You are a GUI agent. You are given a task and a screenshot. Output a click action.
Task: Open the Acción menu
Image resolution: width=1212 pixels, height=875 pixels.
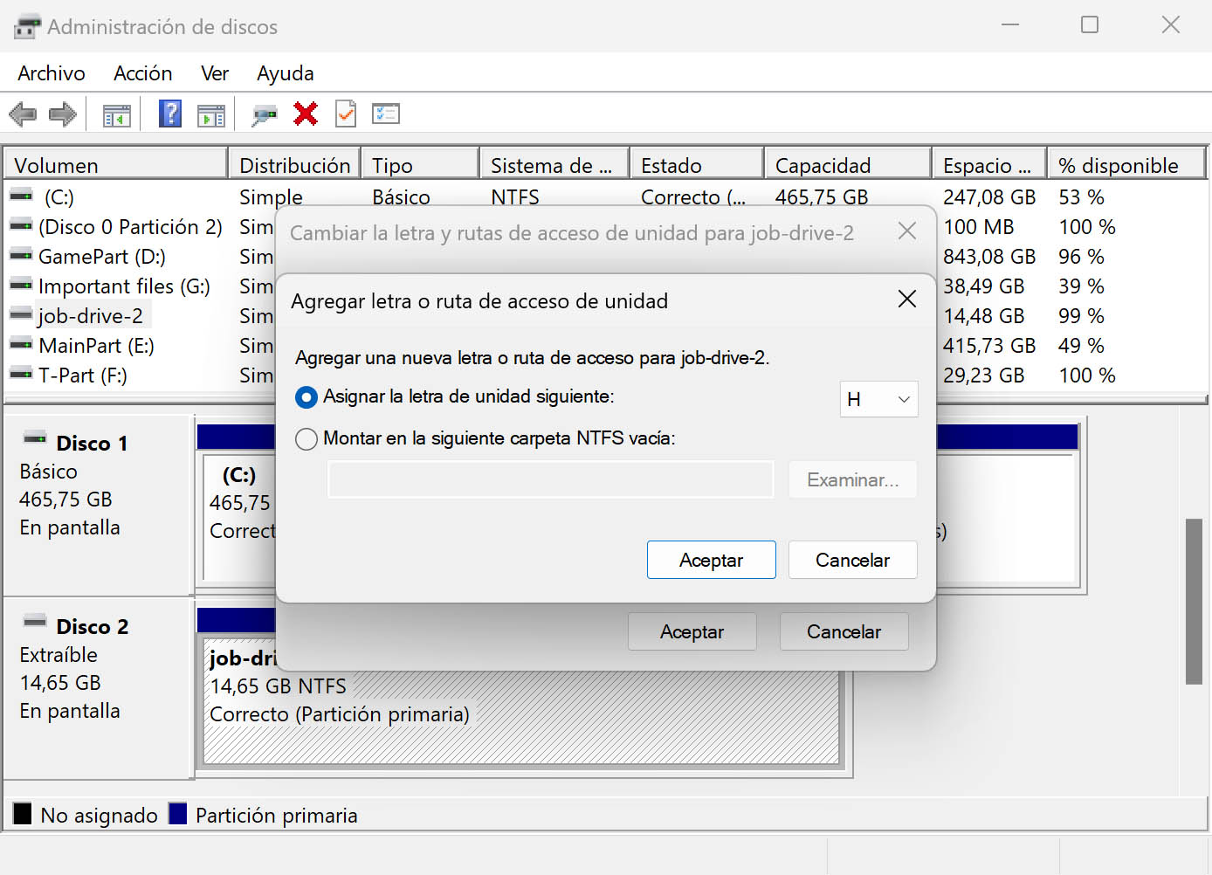tap(143, 73)
